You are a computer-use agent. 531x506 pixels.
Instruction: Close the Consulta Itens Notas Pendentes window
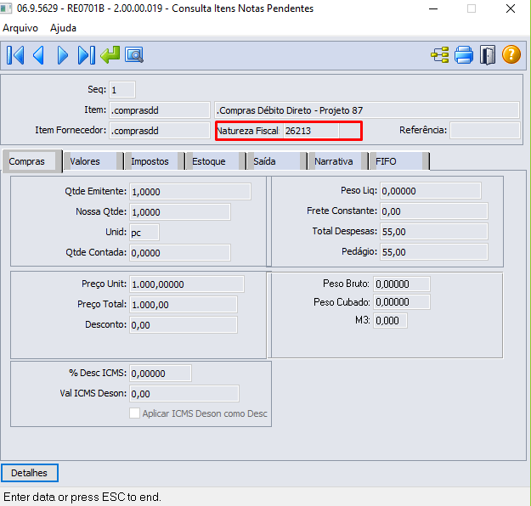[x=511, y=8]
